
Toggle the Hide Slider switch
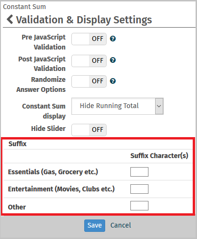(x=89, y=130)
